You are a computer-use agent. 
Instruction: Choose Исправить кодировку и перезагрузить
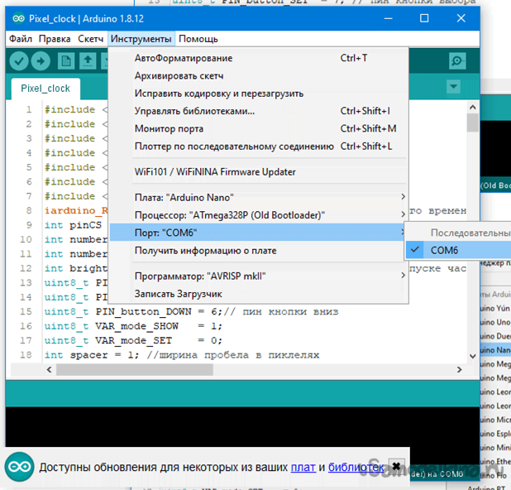point(259,94)
